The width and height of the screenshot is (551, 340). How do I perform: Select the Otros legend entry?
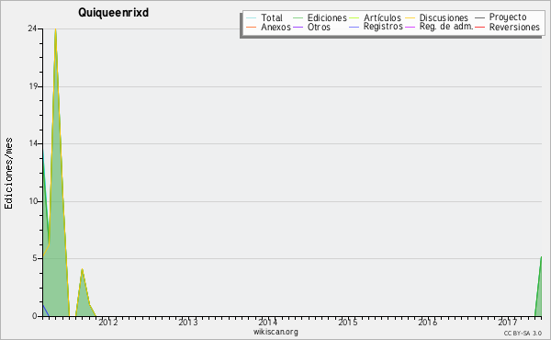(x=319, y=27)
